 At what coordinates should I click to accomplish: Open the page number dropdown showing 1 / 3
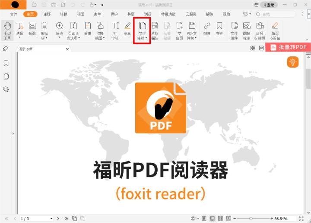click(51, 219)
